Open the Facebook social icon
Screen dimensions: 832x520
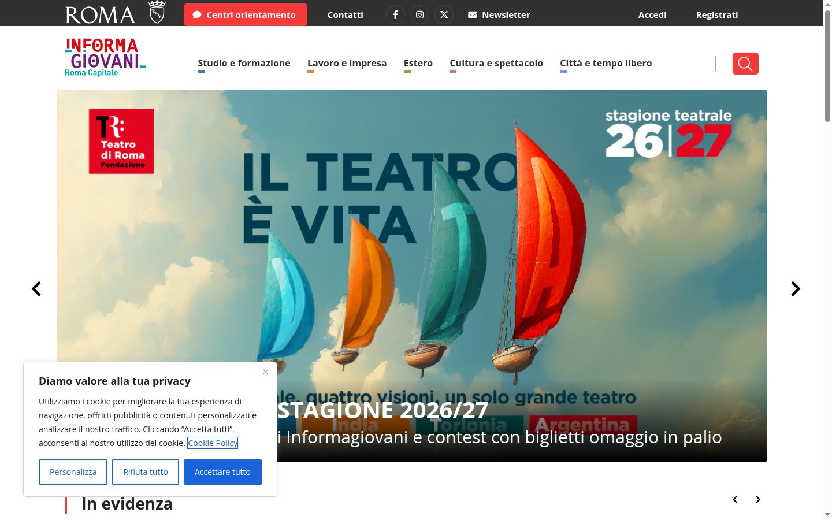click(x=395, y=14)
